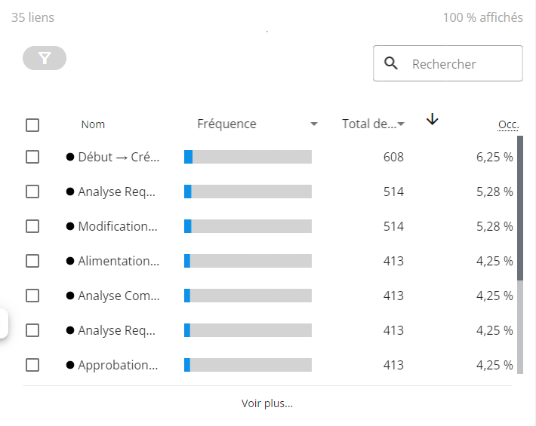The image size is (536, 426).
Task: Open the Analyse Com… link row name
Action: click(119, 296)
